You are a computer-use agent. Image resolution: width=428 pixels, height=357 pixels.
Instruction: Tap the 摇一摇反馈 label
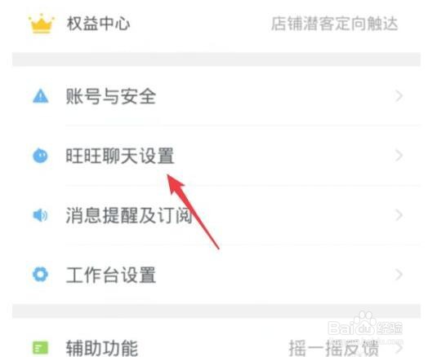point(334,348)
